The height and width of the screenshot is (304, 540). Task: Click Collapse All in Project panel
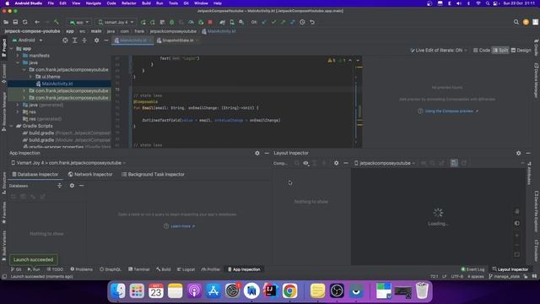(84, 41)
